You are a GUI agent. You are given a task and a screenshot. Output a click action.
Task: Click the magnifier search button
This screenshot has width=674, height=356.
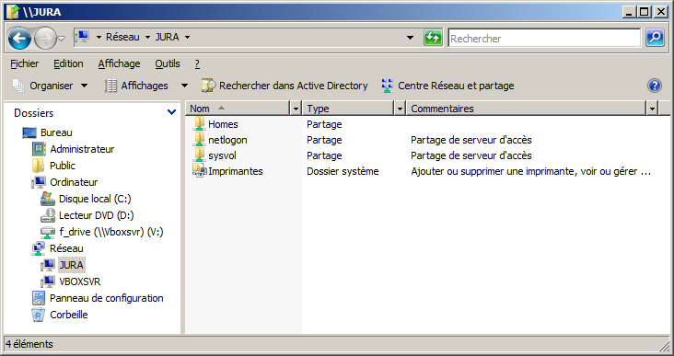[655, 38]
